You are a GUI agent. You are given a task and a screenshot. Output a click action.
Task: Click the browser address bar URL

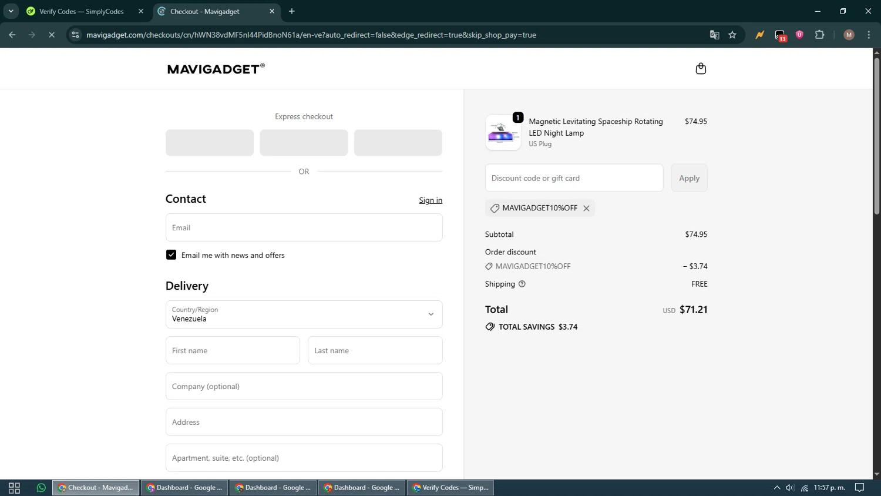pyautogui.click(x=311, y=35)
